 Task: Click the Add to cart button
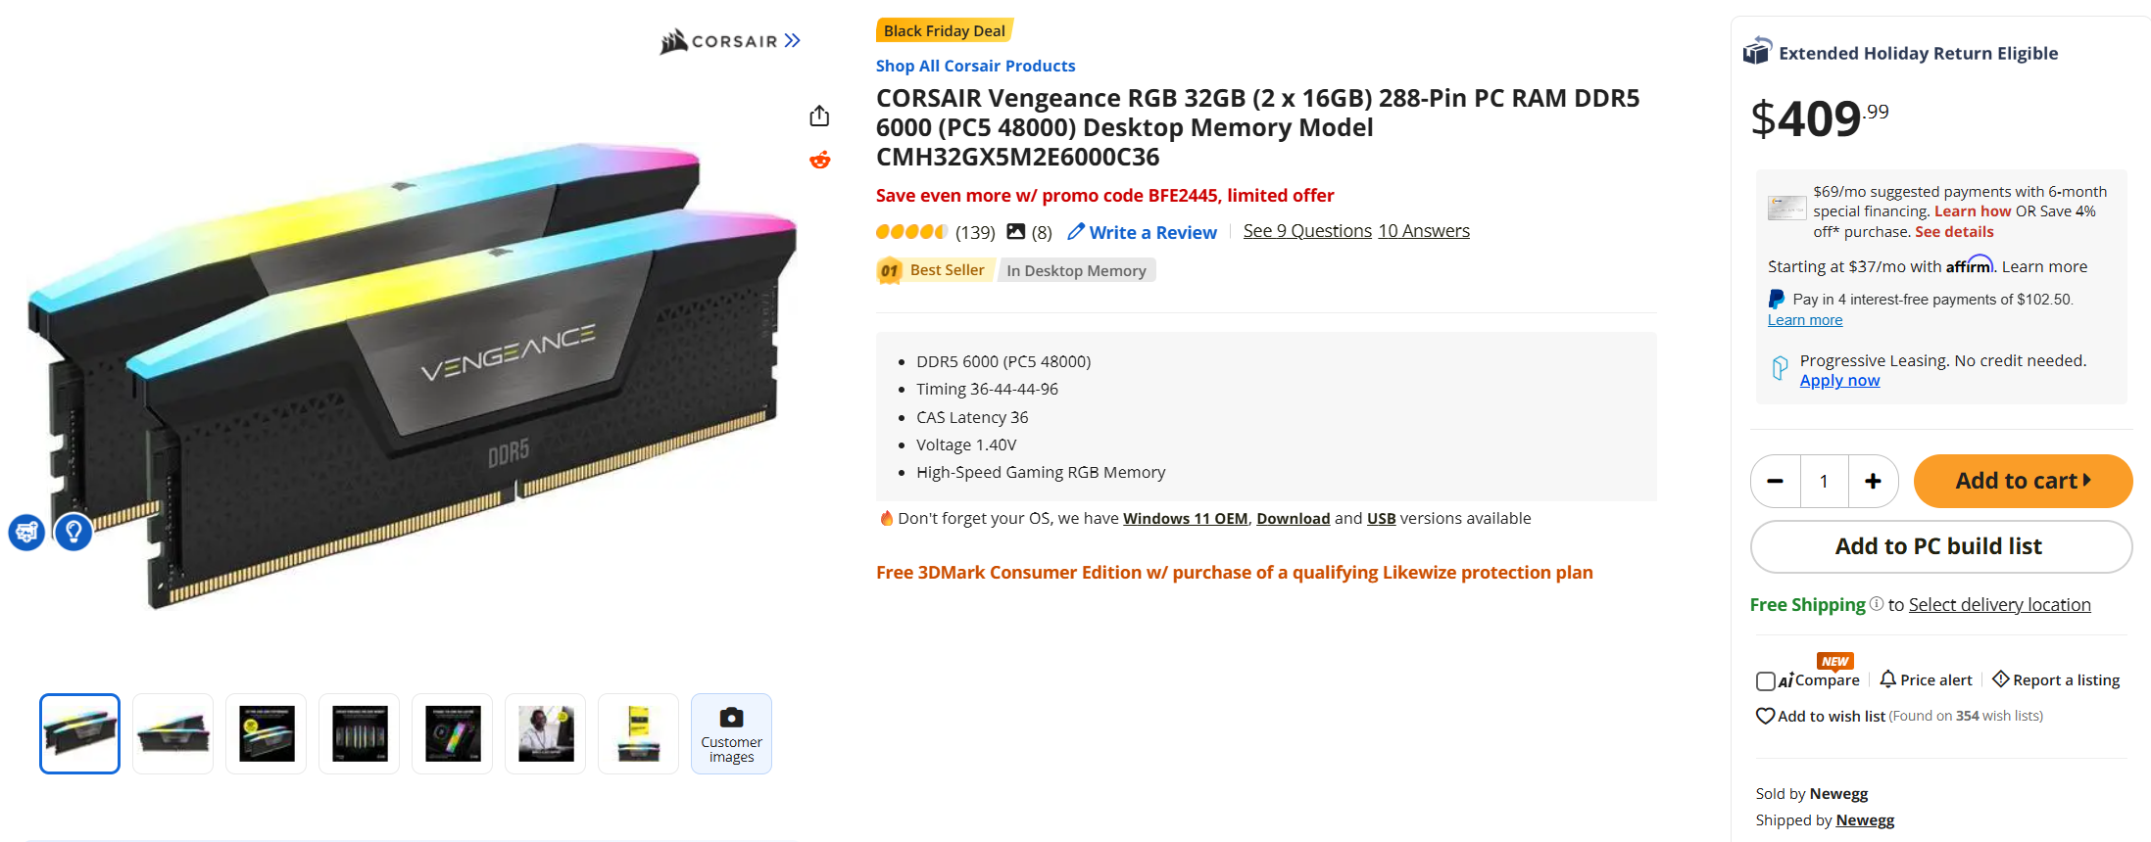click(2023, 481)
